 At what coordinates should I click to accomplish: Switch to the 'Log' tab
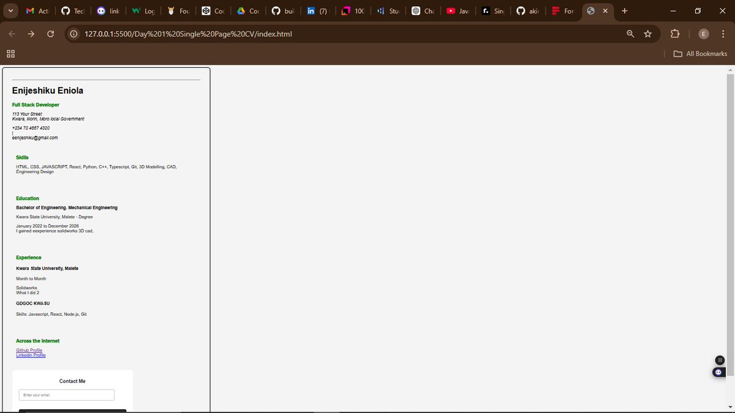[x=143, y=11]
